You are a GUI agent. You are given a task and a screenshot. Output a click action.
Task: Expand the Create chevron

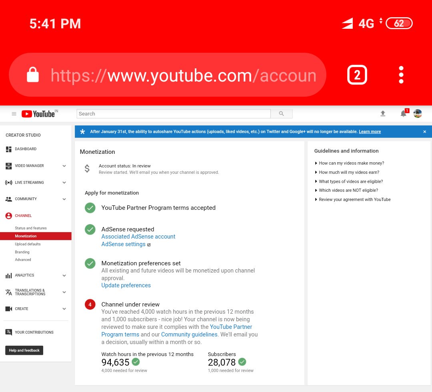[64, 309]
